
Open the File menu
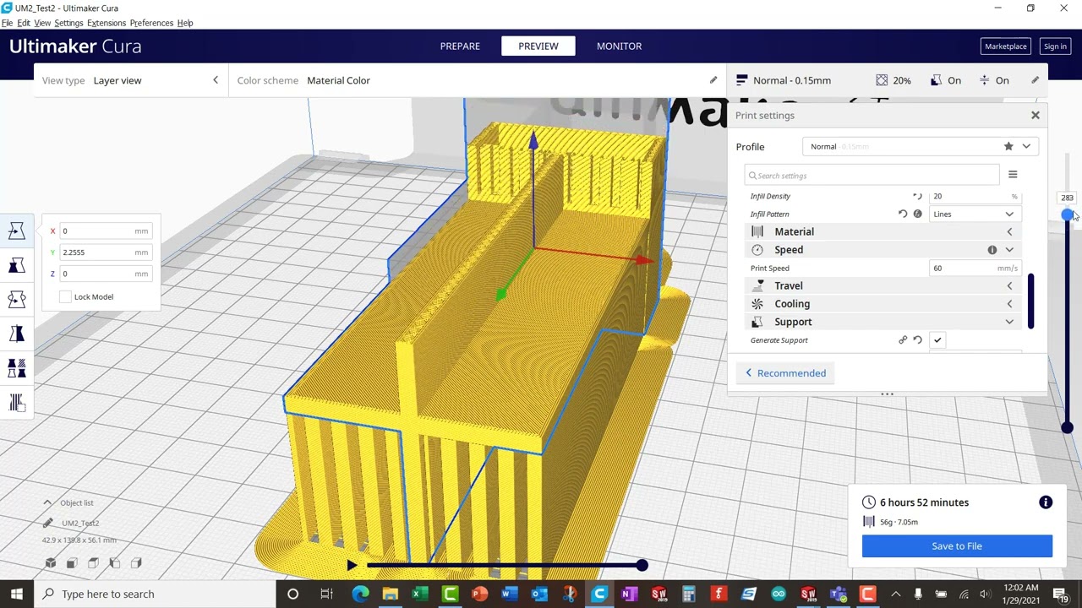(x=7, y=23)
